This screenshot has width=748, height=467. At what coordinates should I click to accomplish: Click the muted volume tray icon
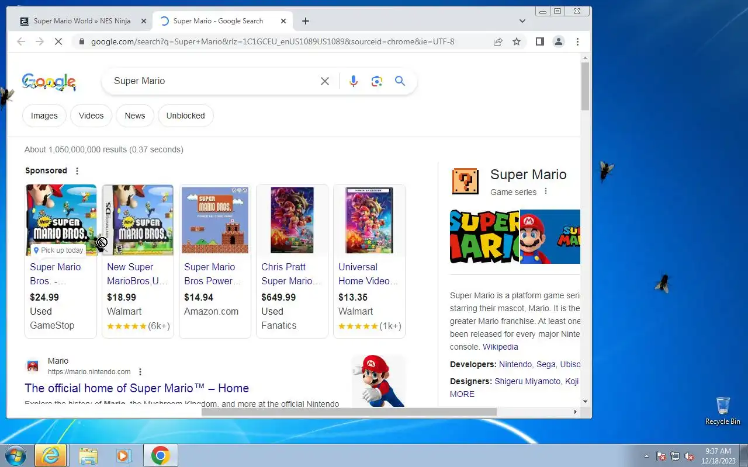click(x=690, y=456)
